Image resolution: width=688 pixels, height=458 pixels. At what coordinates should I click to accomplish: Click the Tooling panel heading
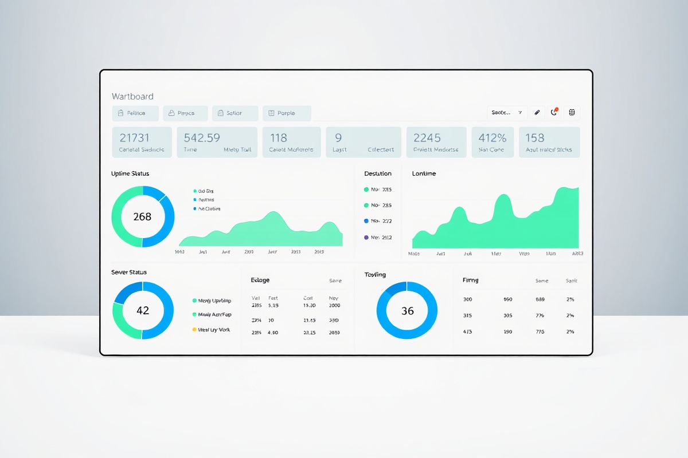click(x=376, y=275)
